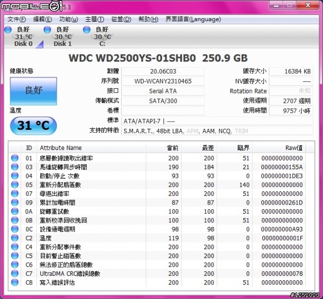Click the blue status orb for C:
Image resolution: width=323 pixels, height=299 pixels.
click(x=87, y=29)
